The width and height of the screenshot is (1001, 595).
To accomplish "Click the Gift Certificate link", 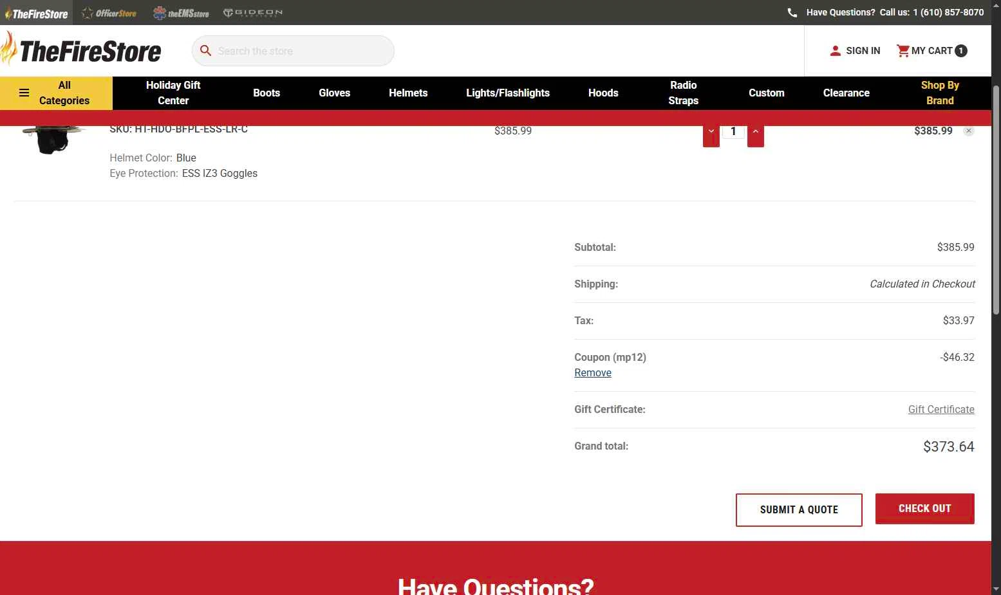I will [x=941, y=409].
